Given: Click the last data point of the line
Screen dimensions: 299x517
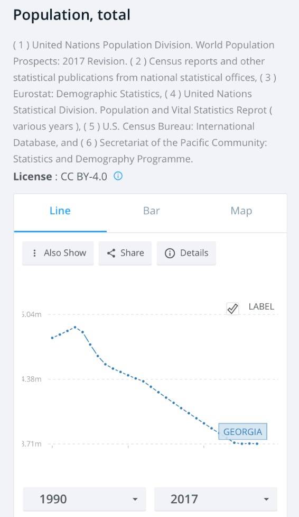Looking at the screenshot, I should pos(257,443).
